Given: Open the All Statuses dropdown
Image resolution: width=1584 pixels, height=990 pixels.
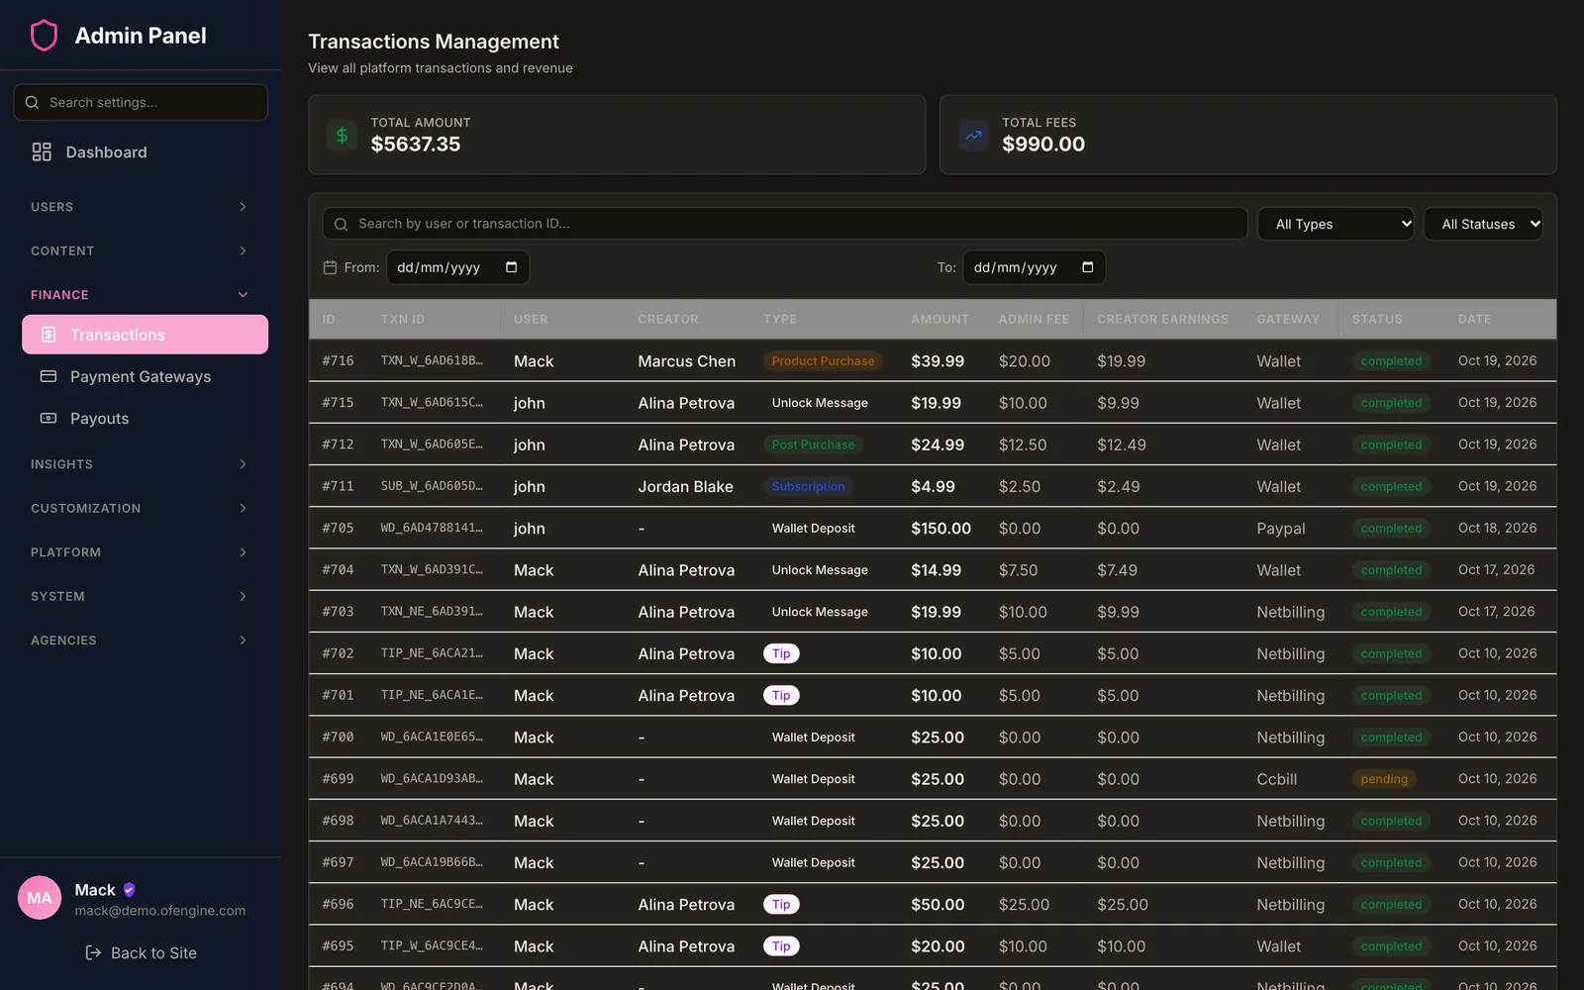Looking at the screenshot, I should pyautogui.click(x=1483, y=224).
